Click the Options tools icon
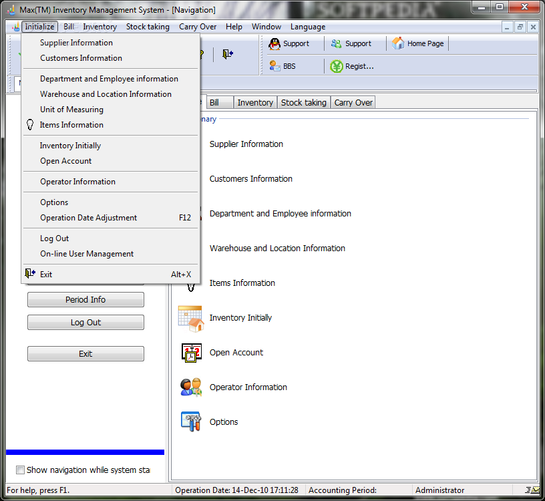The width and height of the screenshot is (545, 501). (x=191, y=422)
